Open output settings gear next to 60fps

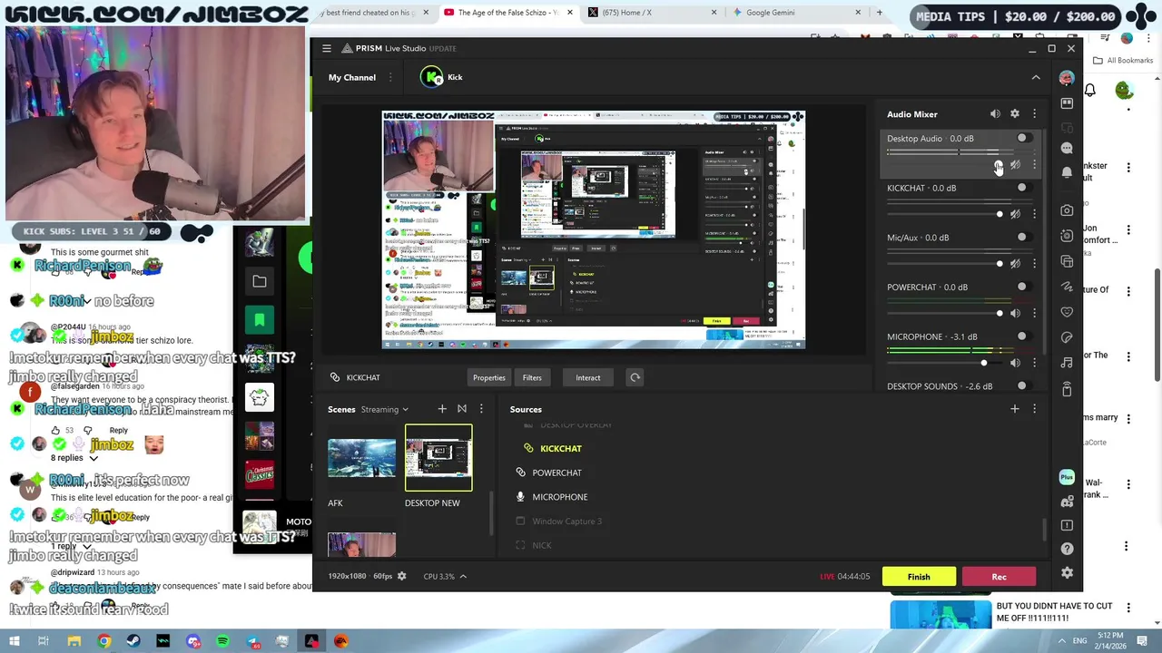[x=402, y=576]
